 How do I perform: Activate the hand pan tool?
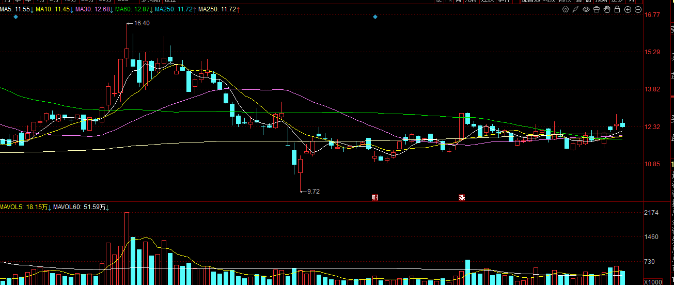click(x=607, y=9)
